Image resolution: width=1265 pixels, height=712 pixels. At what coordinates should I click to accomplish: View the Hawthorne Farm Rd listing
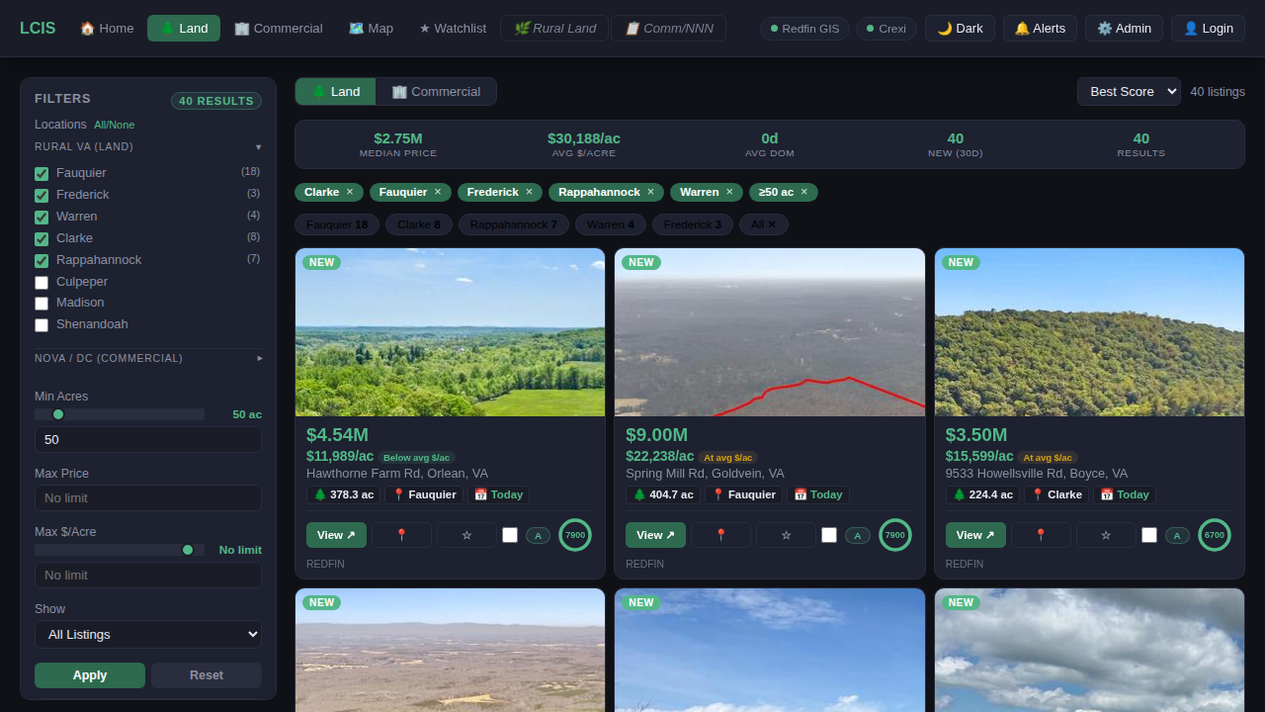(x=336, y=535)
